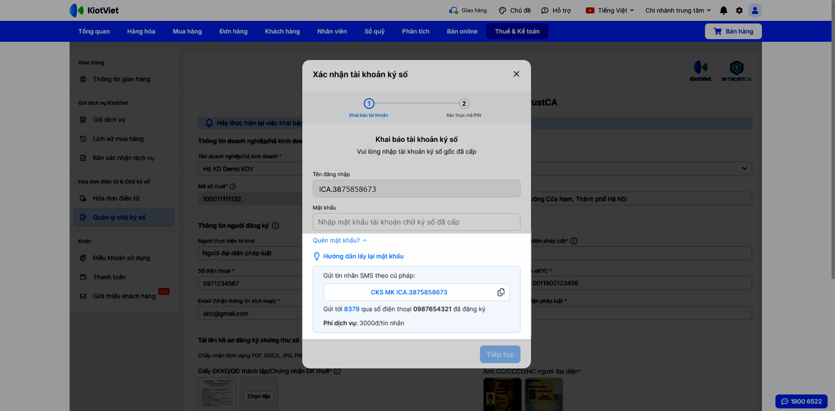
Task: Click the IntrustCA logo
Action: pyautogui.click(x=736, y=71)
